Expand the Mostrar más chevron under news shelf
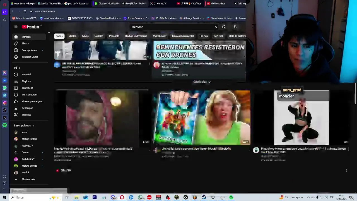The width and height of the screenshot is (357, 201). click(210, 82)
